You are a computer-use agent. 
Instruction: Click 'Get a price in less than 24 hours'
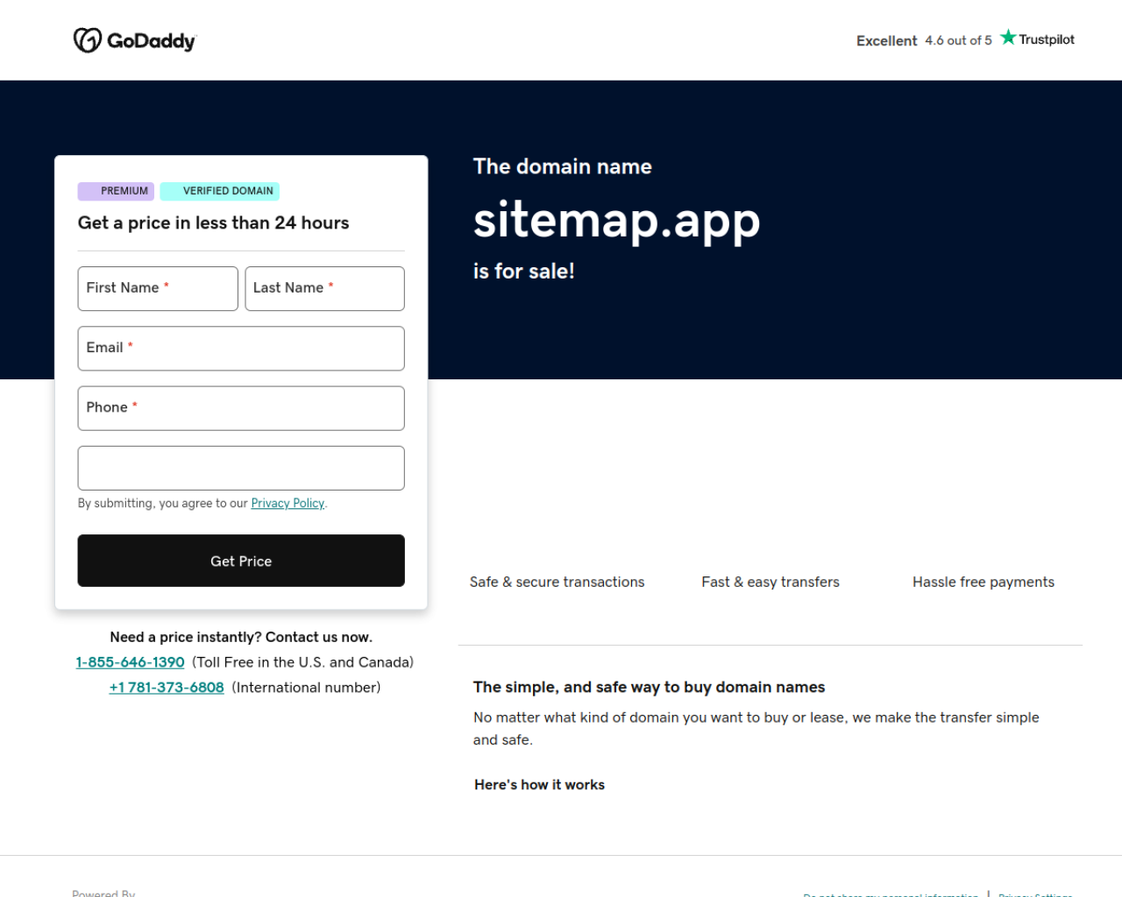click(213, 222)
